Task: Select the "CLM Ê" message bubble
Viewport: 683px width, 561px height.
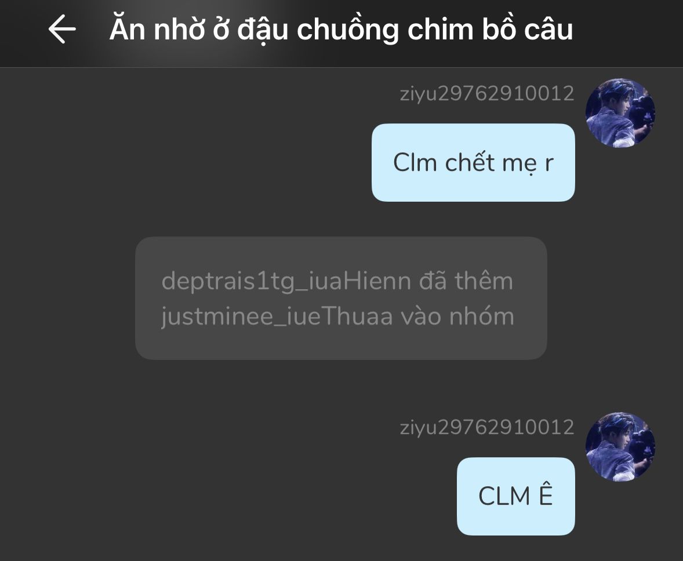Action: point(516,496)
